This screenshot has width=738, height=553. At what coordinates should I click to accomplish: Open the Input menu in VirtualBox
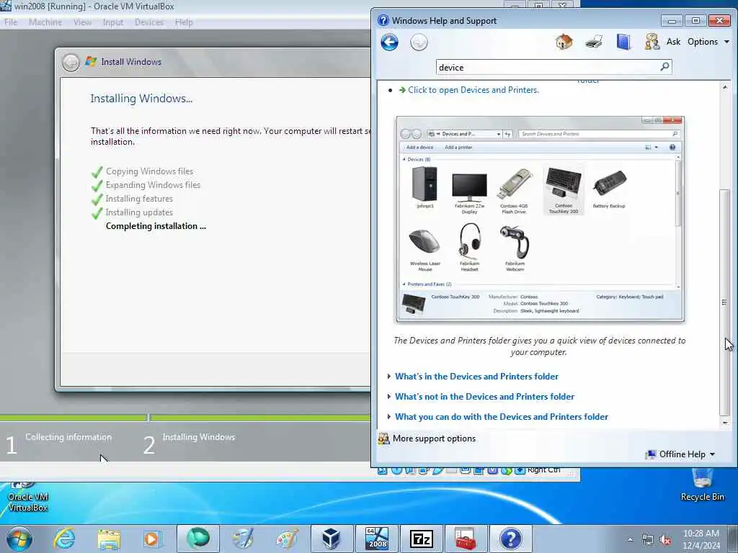(113, 22)
